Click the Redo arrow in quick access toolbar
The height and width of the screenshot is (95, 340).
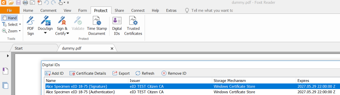pos(53,3)
